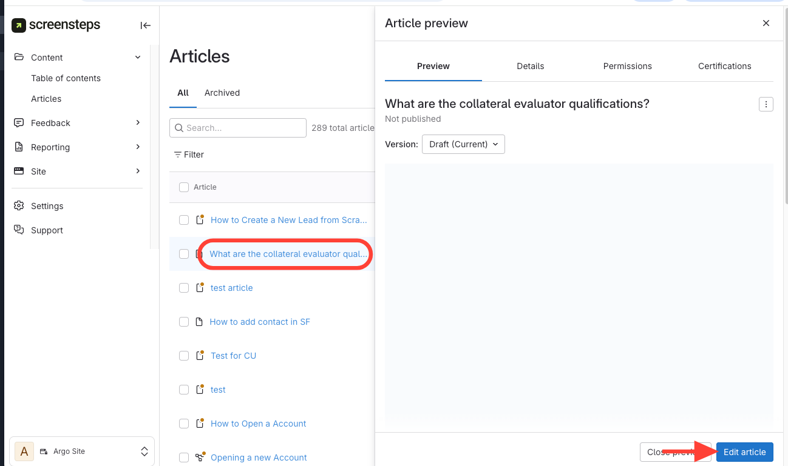788x466 pixels.
Task: Check the box for 'test article'
Action: (x=184, y=288)
